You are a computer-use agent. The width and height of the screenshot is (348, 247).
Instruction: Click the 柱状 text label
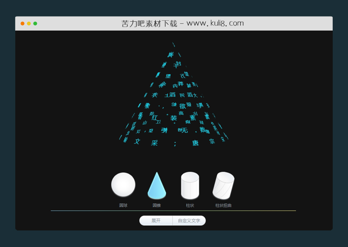[x=190, y=205]
